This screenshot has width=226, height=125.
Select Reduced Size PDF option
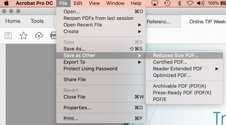coord(176,55)
